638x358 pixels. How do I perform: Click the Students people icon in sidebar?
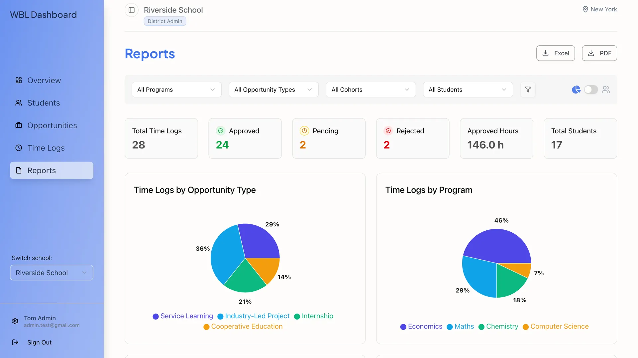(x=19, y=103)
